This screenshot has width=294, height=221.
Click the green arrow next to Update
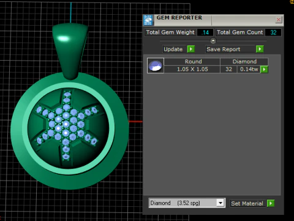click(191, 49)
